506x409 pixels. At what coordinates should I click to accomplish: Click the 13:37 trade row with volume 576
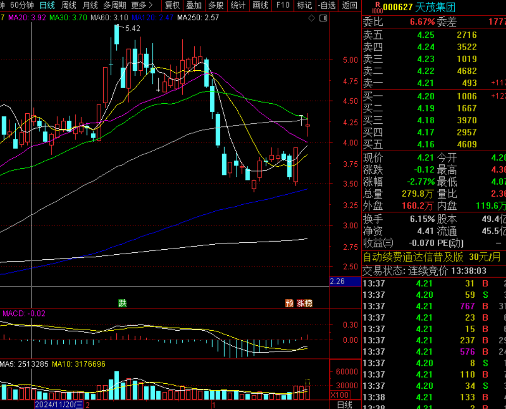[434, 352]
